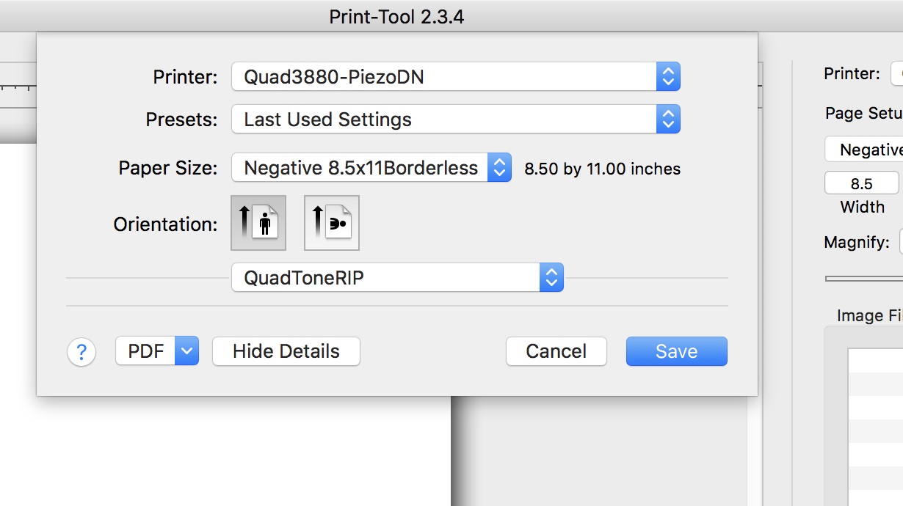Click the ruler at the window's left edge

(x=18, y=88)
